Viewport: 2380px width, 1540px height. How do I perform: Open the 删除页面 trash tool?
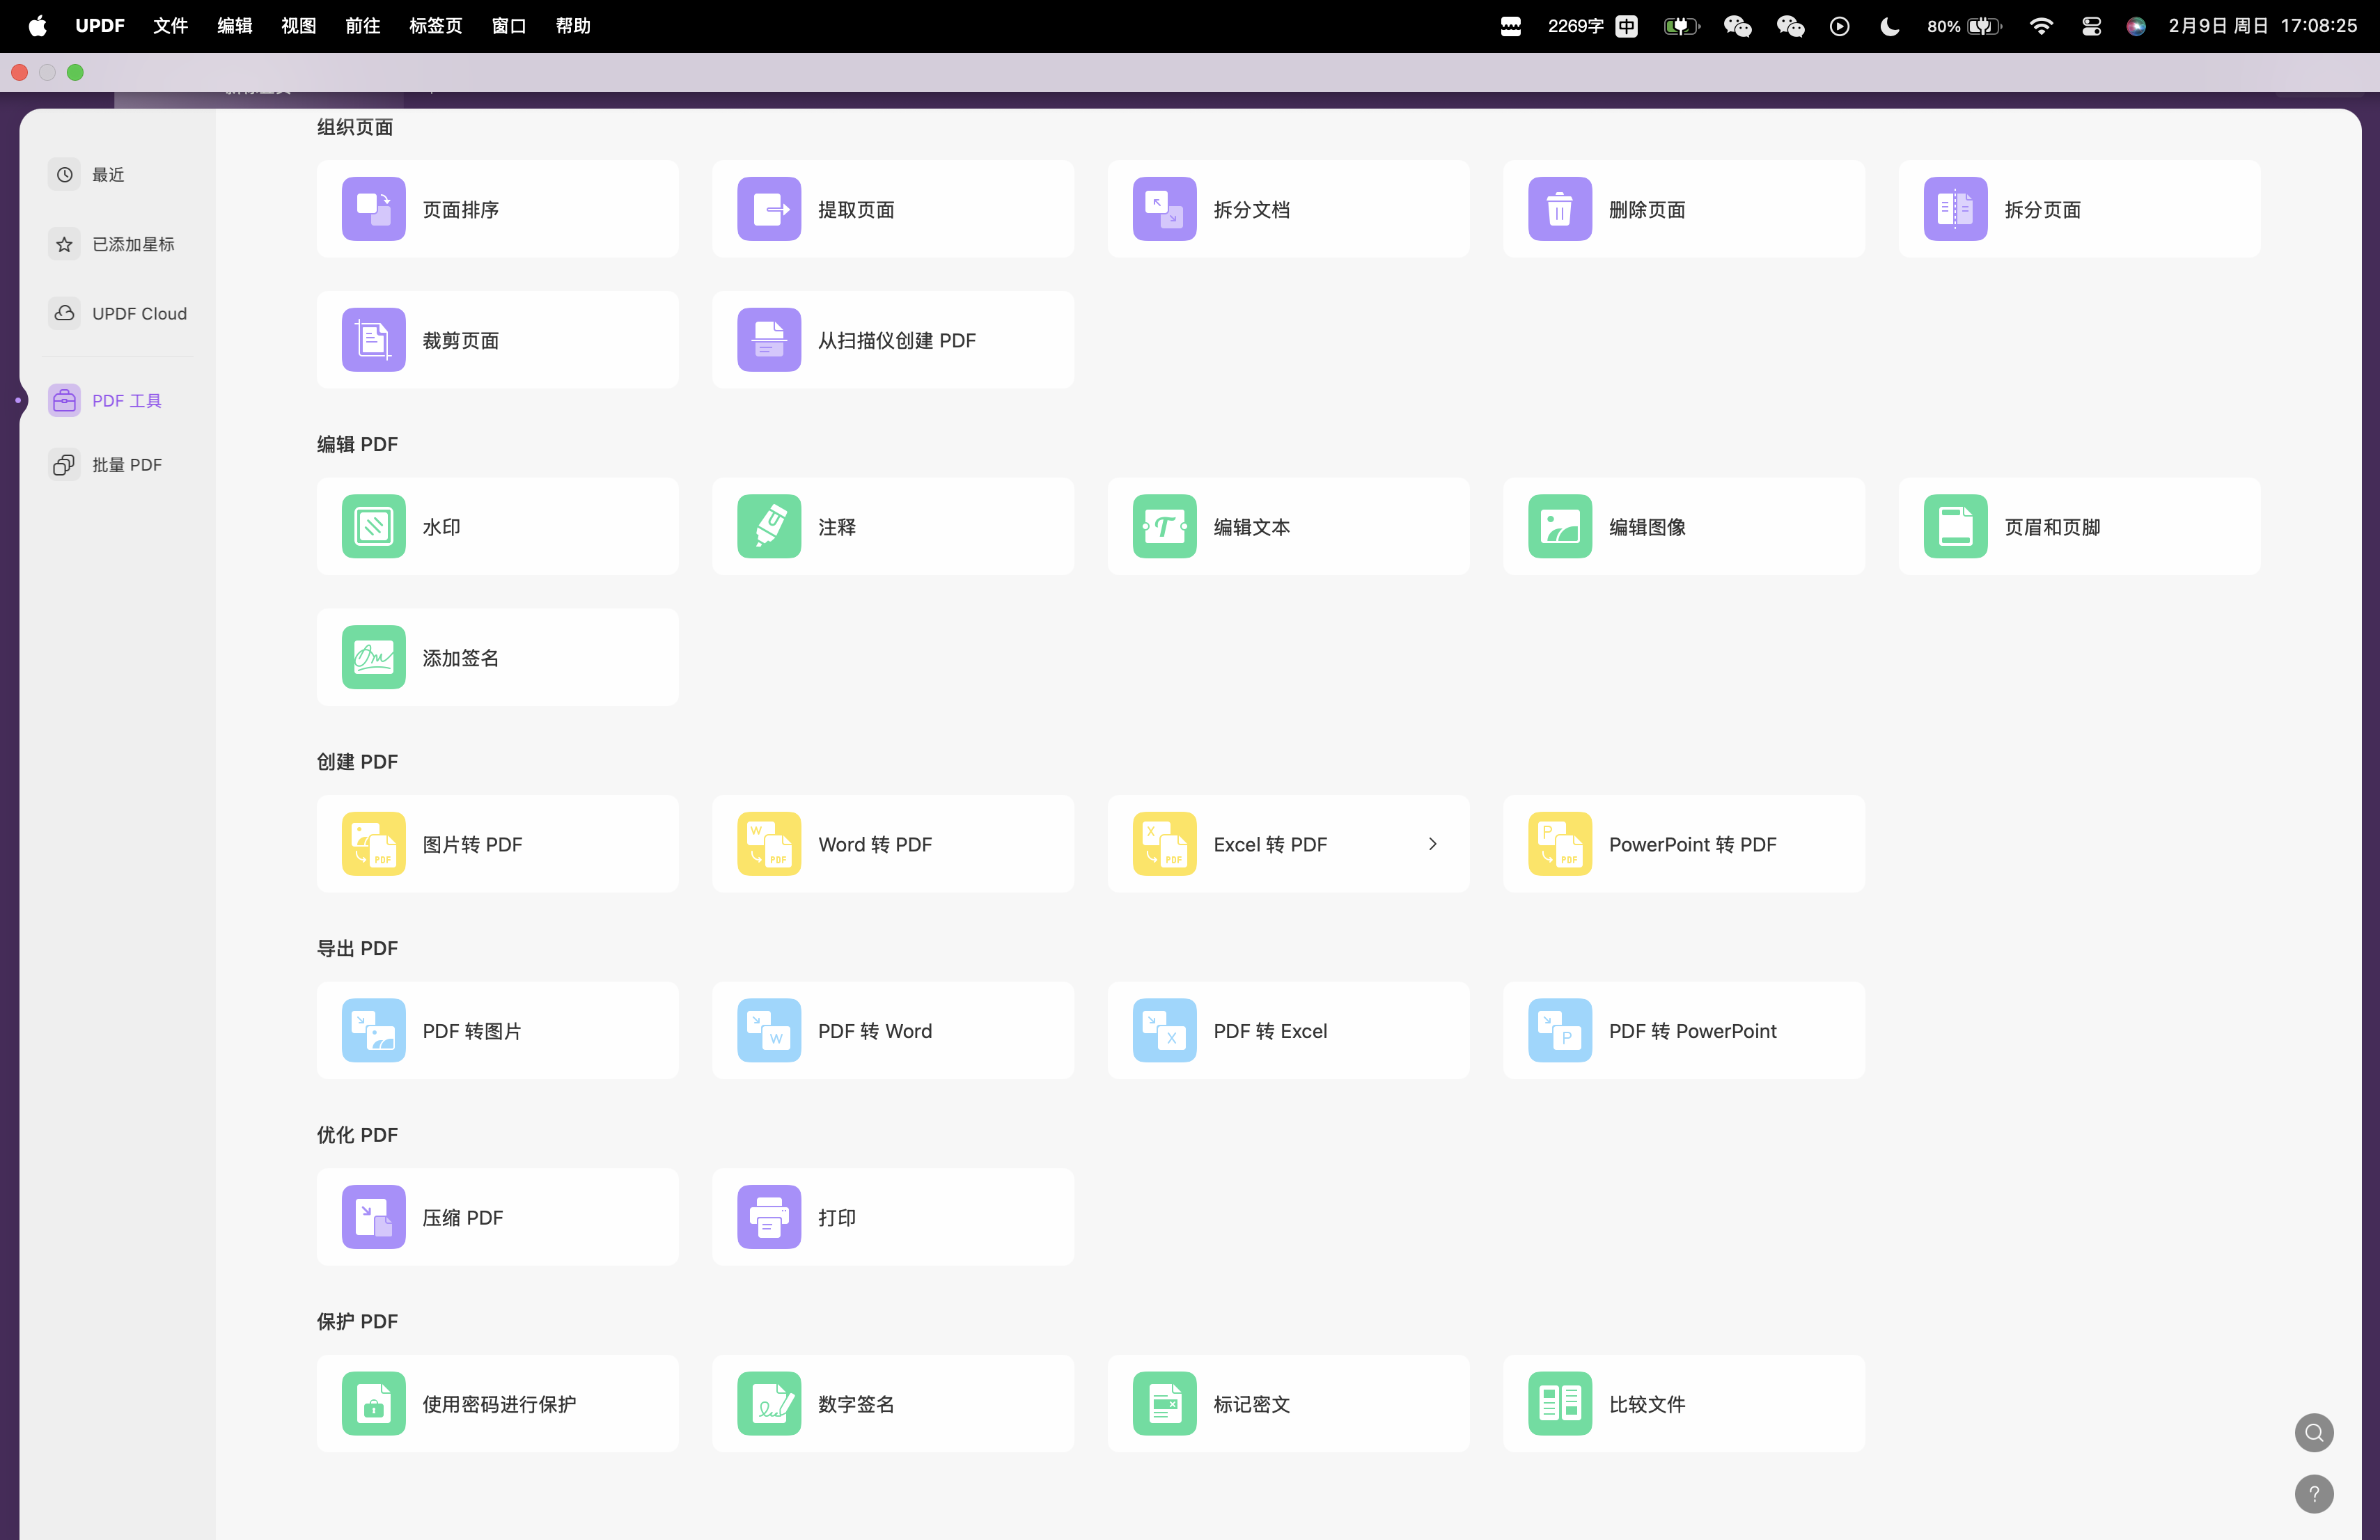1559,209
